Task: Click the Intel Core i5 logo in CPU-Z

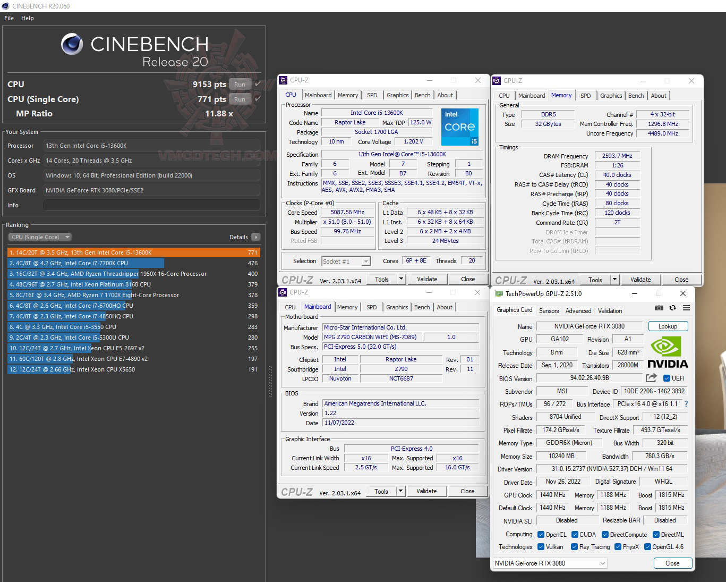Action: click(460, 126)
